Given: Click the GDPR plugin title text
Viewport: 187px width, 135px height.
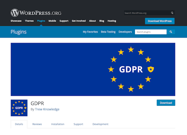Looking at the screenshot, I should click(x=37, y=103).
